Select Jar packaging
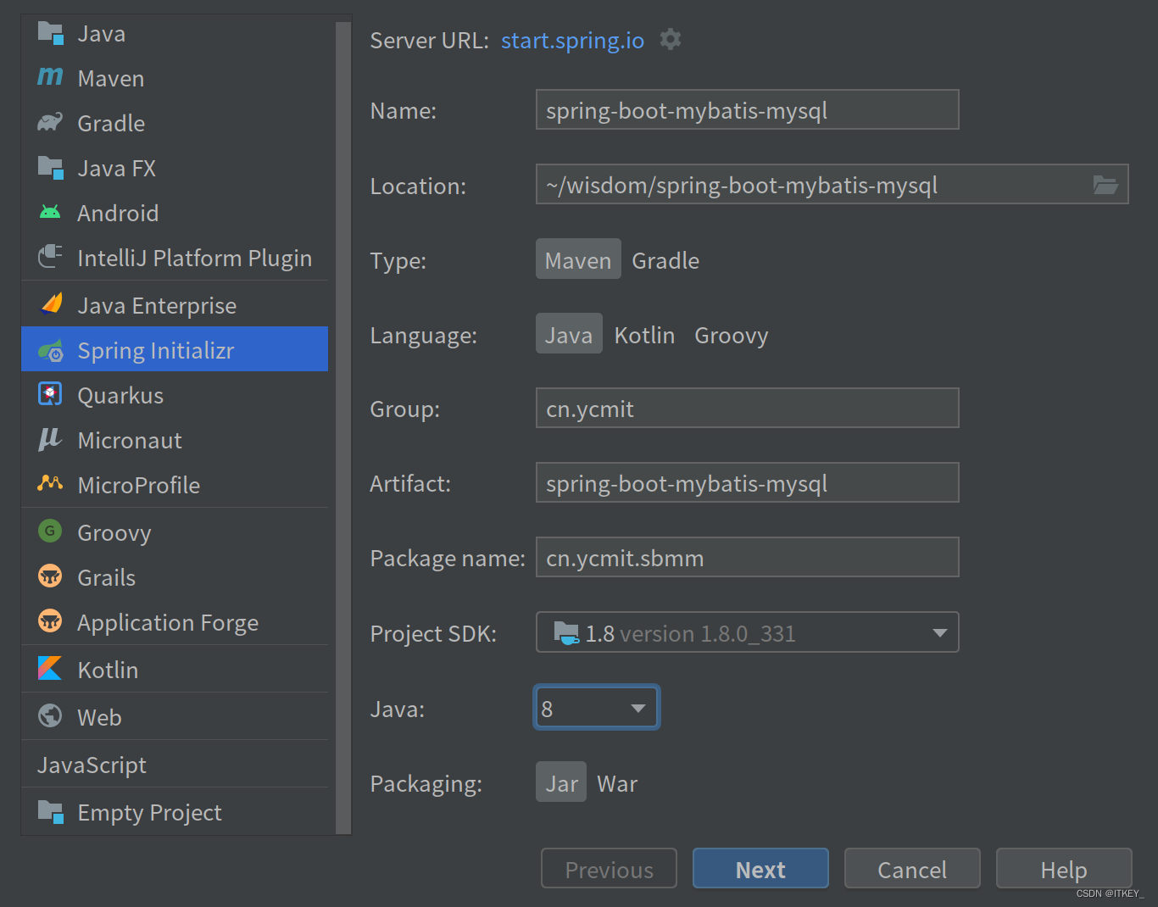The height and width of the screenshot is (907, 1158). (561, 783)
